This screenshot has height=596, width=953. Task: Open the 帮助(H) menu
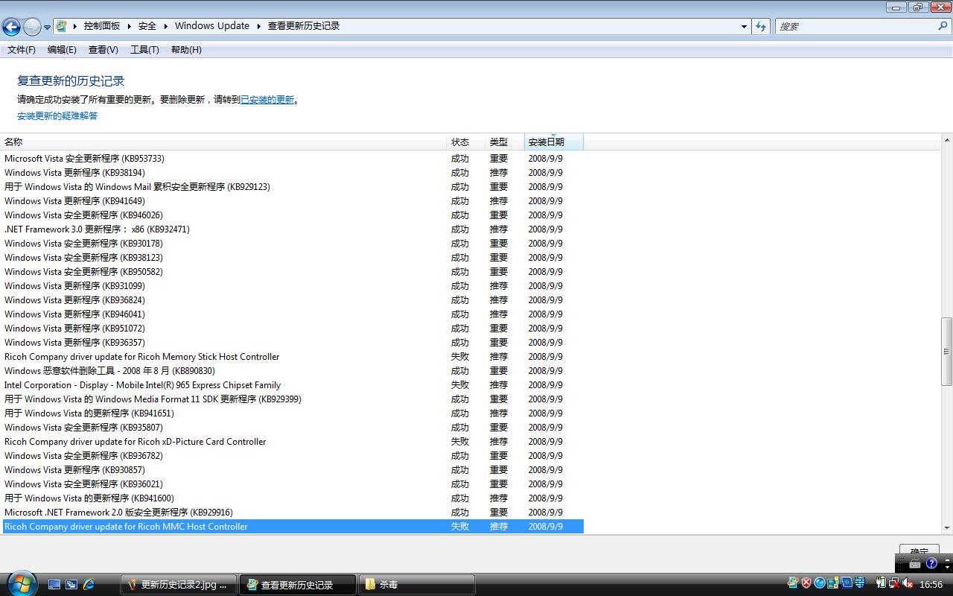(x=186, y=50)
